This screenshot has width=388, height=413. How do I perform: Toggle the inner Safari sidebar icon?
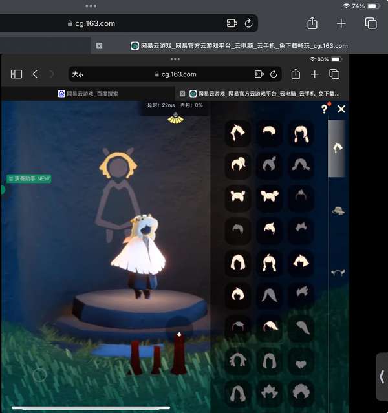coord(16,74)
